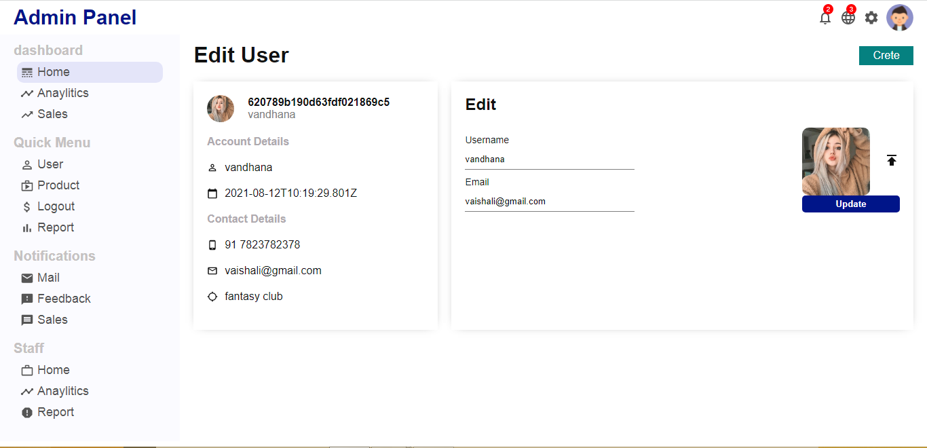Viewport: 927px width, 448px height.
Task: Open the Staff Home menu item
Action: click(x=54, y=370)
